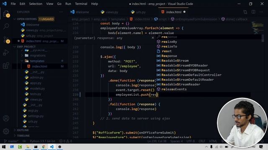Click the split editor icon

coord(253,12)
